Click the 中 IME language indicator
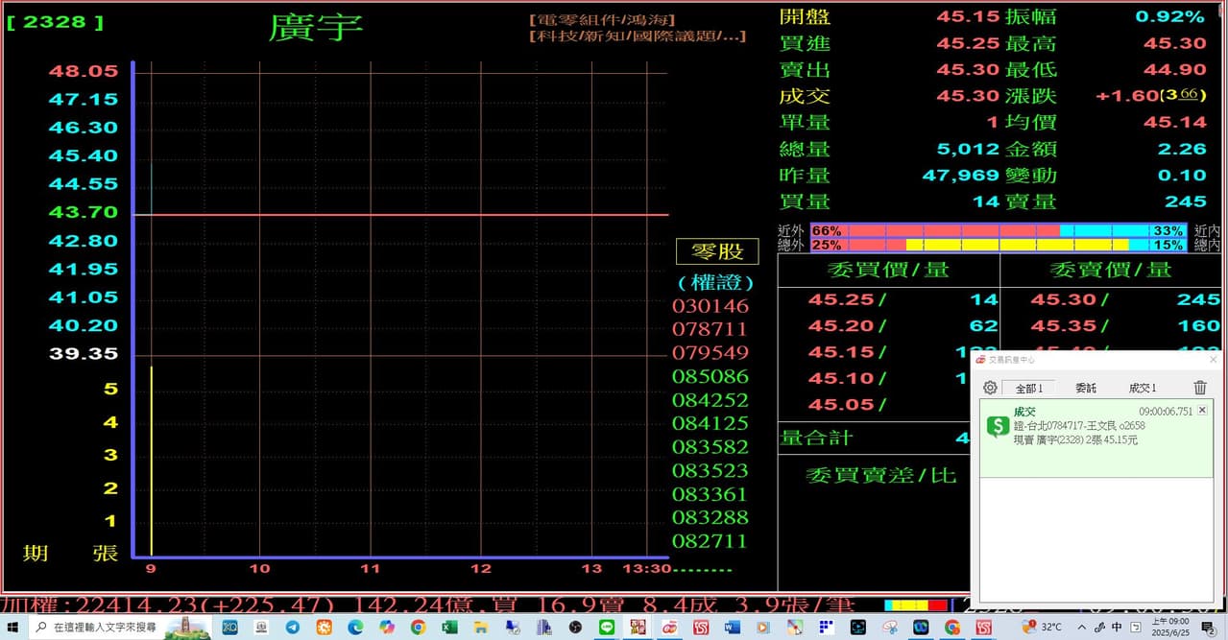Screen dimensions: 1228x640 pos(1117,628)
